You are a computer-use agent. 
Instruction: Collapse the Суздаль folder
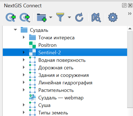click(x=15, y=30)
